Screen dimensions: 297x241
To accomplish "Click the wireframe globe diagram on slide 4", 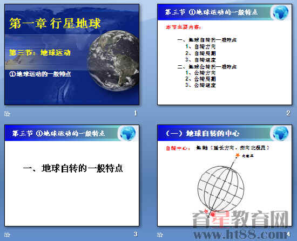I will [x=221, y=189].
